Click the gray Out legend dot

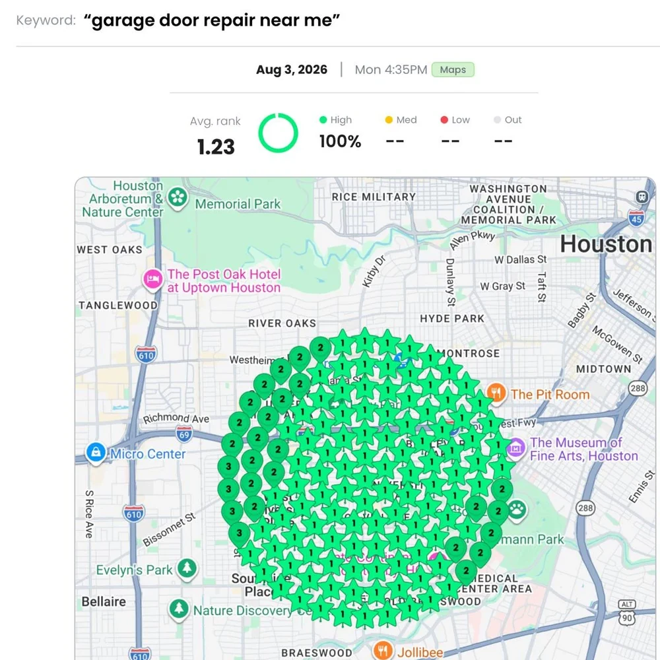click(x=497, y=120)
